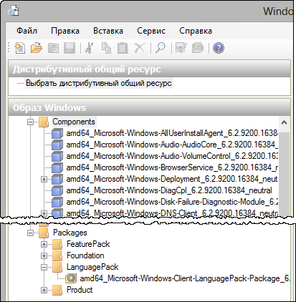Viewport: 296px width, 302px height.
Task: Expand the Product folder
Action: click(x=44, y=290)
